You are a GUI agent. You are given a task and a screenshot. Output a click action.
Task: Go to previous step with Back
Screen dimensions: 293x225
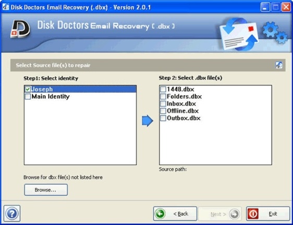pyautogui.click(x=175, y=214)
